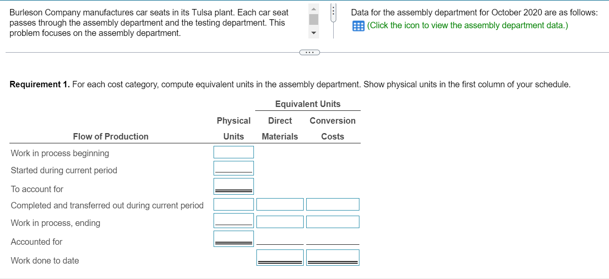Screen dimensions: 609x279
Task: Click the Requirement 1 instruction text
Action: coord(290,84)
